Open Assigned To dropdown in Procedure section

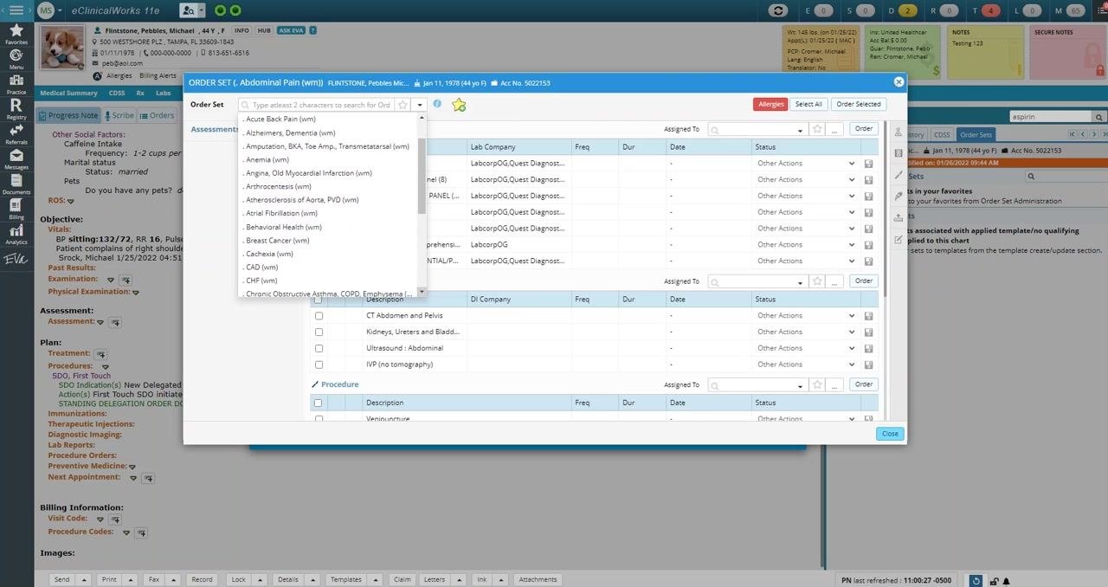(800, 385)
